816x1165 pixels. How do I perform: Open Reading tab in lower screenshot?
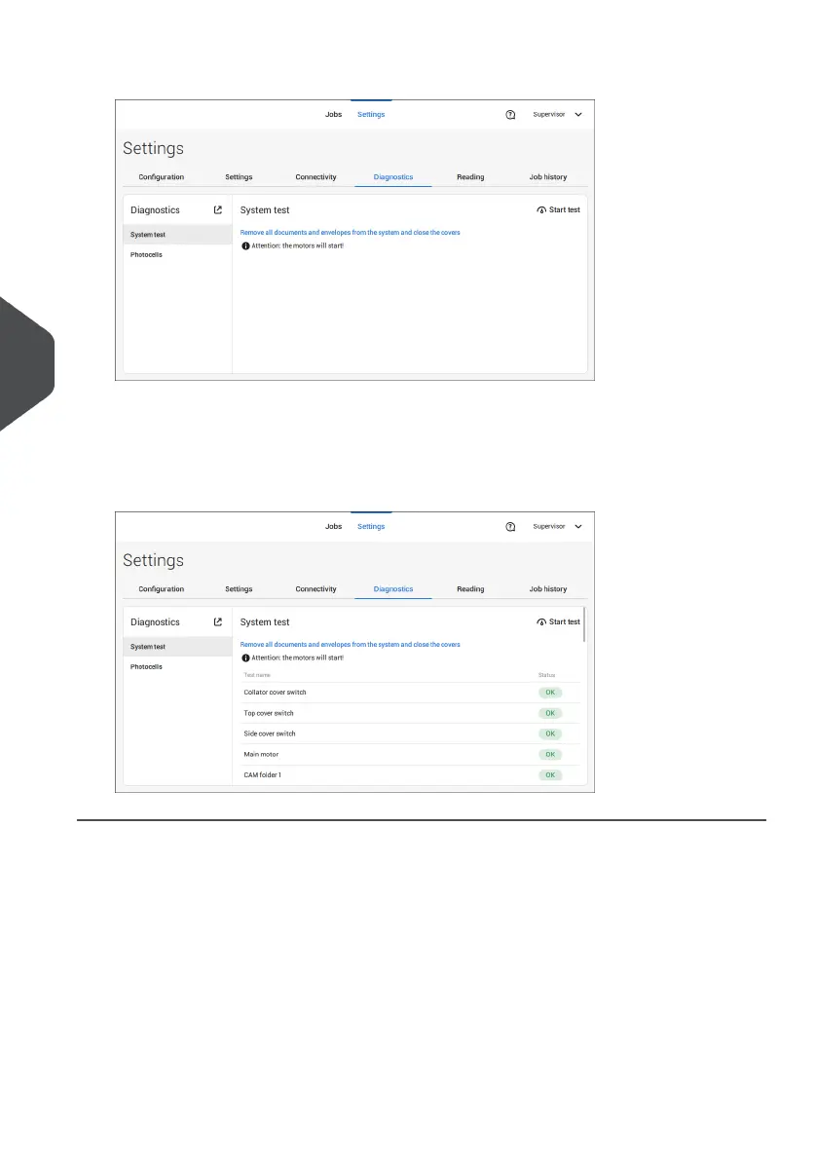point(470,589)
